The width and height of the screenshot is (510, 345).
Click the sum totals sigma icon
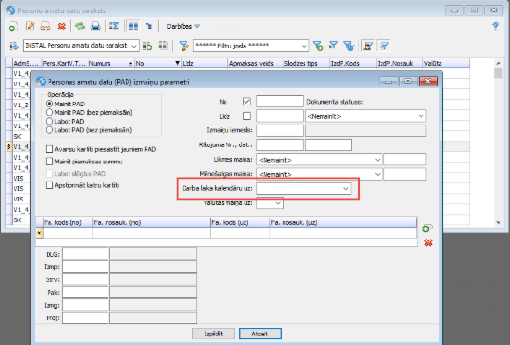pos(114,26)
